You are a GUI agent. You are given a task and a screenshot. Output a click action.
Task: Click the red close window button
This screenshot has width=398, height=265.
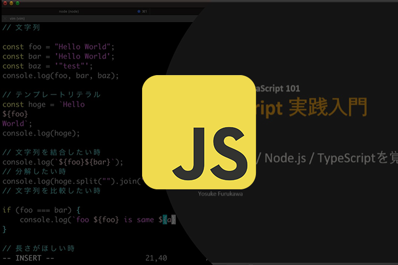coord(5,3)
